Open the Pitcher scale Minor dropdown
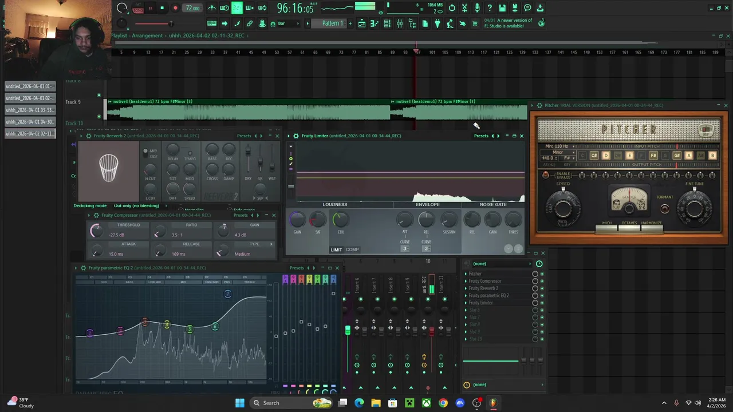The width and height of the screenshot is (733, 412). point(558,152)
